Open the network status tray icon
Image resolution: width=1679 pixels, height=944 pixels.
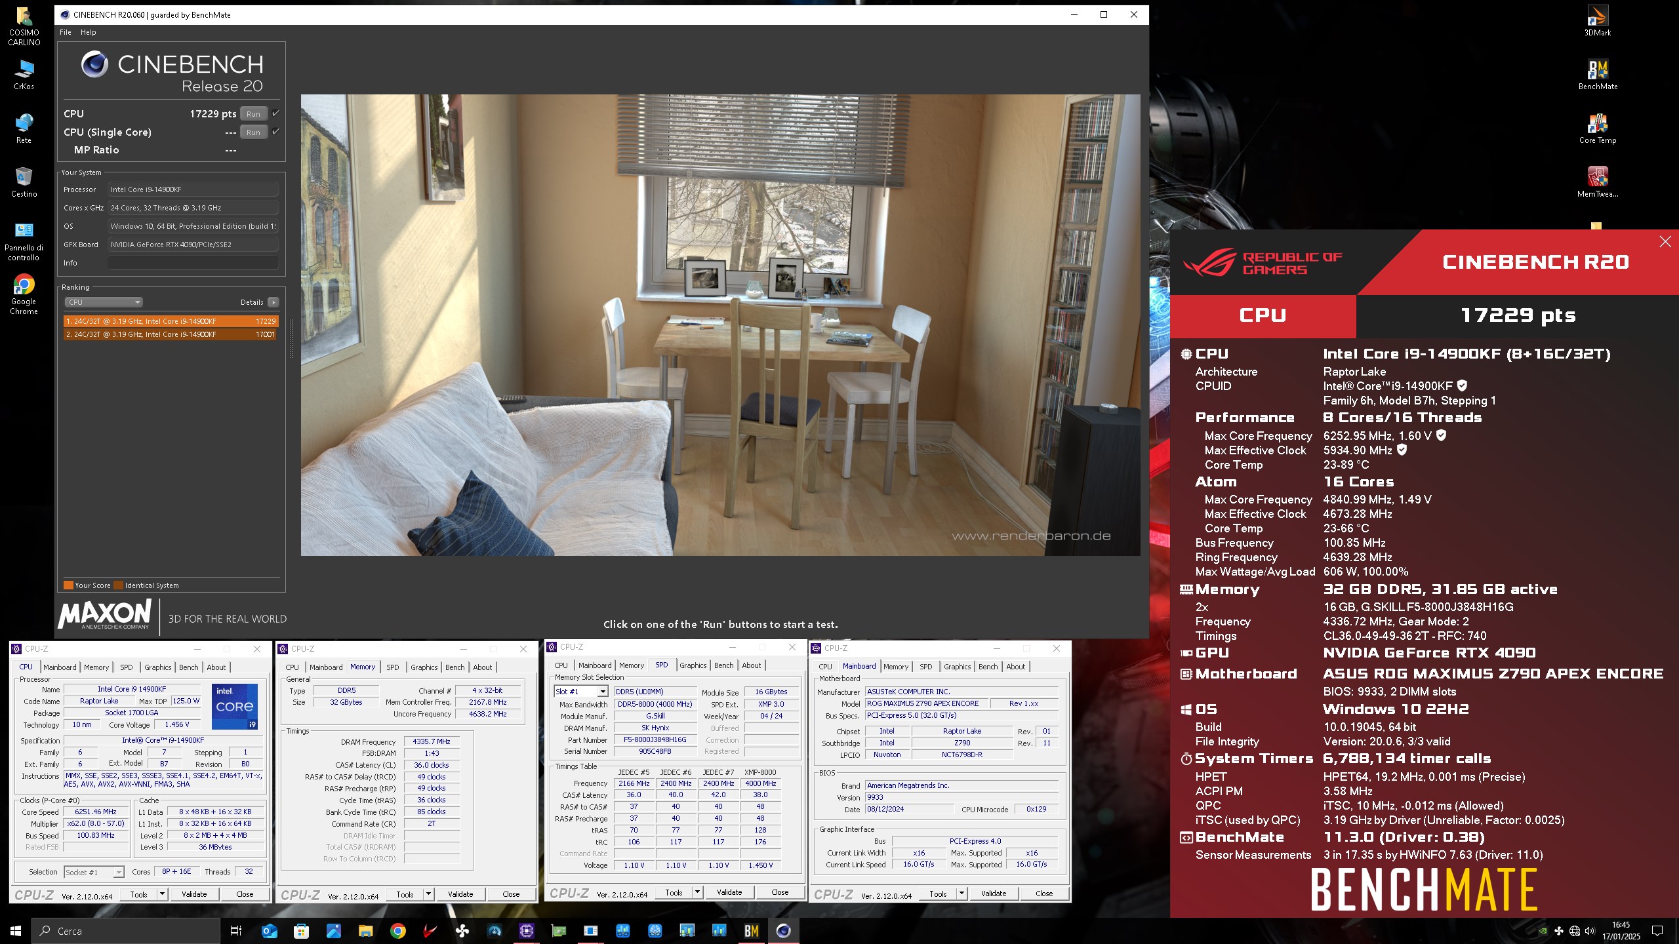tap(1574, 931)
